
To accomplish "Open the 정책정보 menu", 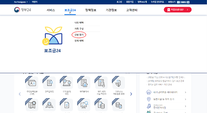I will [x=91, y=10].
